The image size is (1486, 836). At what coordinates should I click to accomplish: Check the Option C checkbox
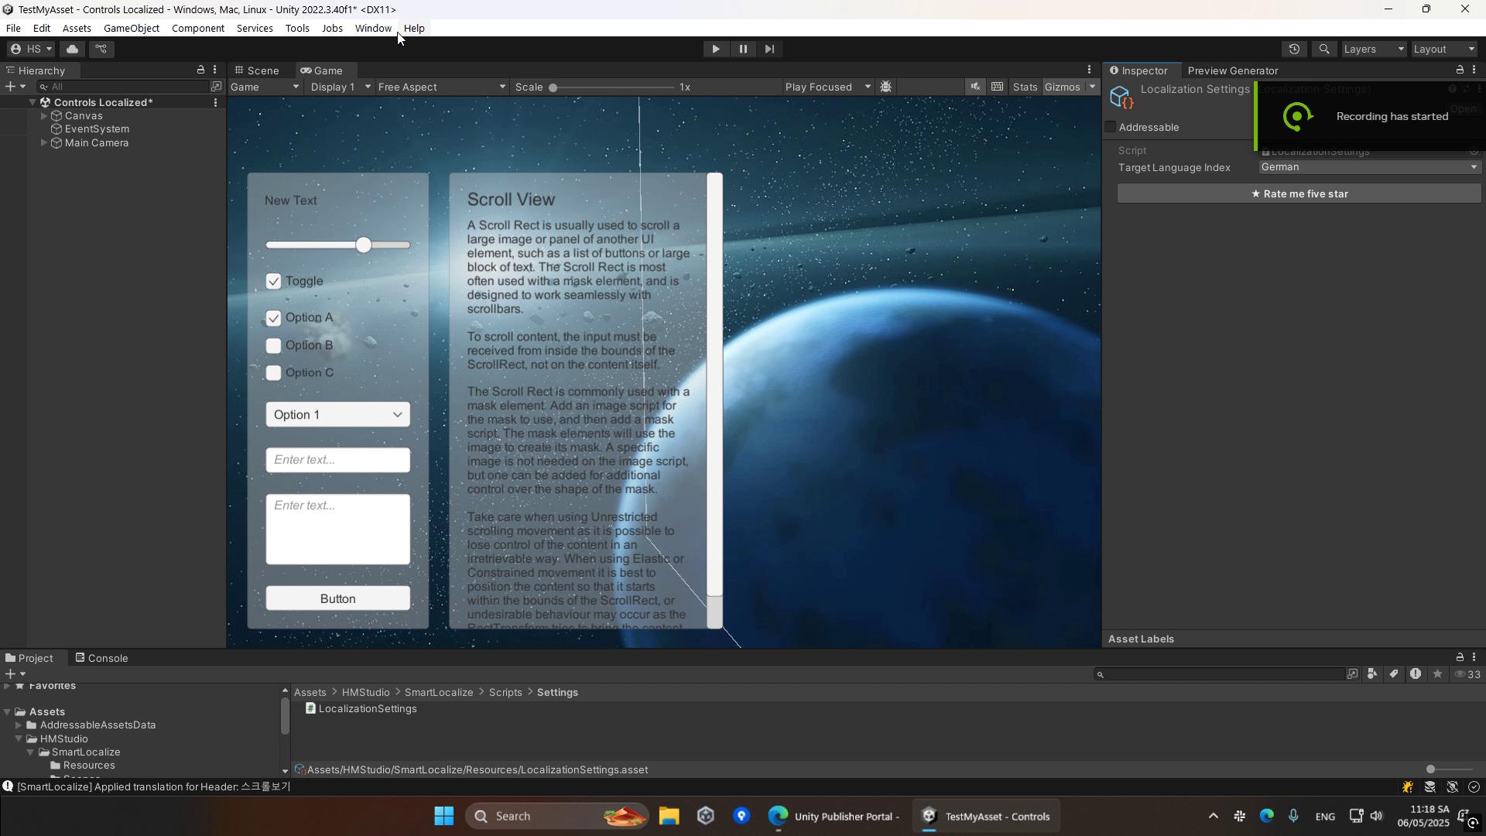point(273,373)
